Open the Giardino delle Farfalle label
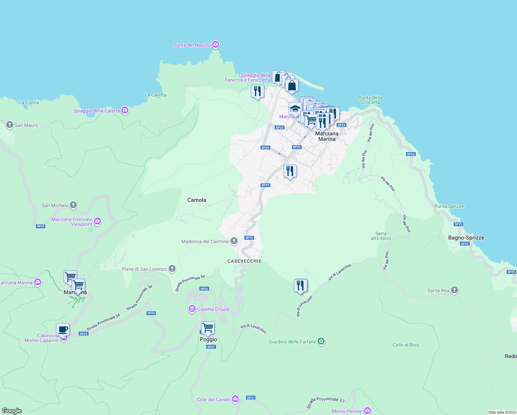Image resolution: width=517 pixels, height=415 pixels. (x=292, y=342)
